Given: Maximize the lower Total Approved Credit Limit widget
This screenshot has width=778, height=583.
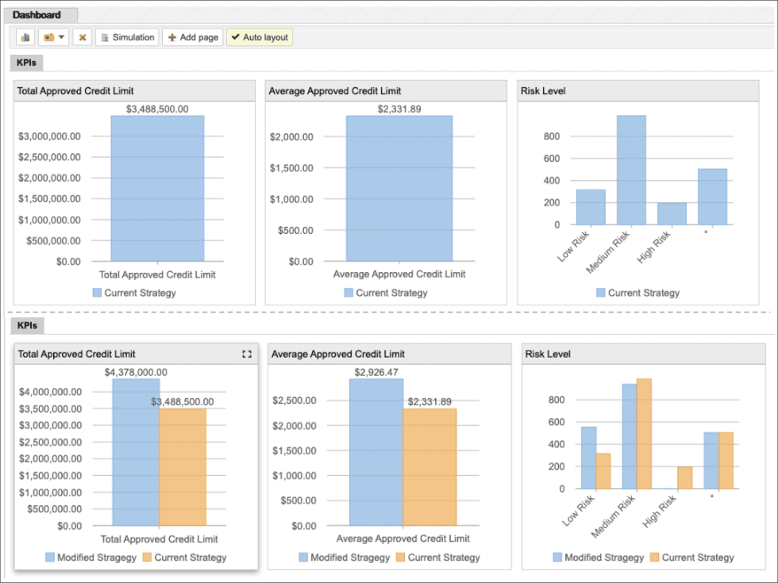Looking at the screenshot, I should pos(247,354).
